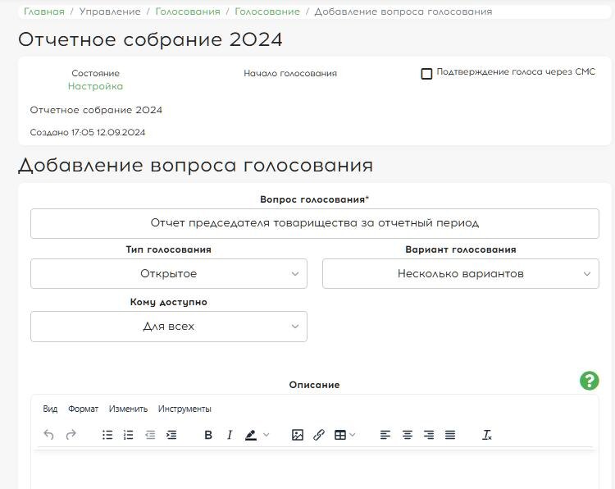Toggle bold formatting
Screen dimensions: 615x489
point(208,435)
